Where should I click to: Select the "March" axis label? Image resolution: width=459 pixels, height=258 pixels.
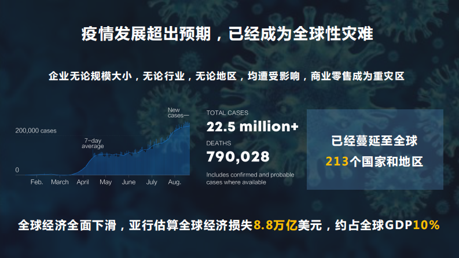coord(60,182)
